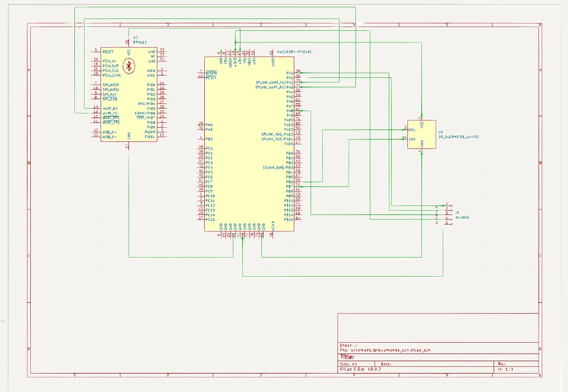Select the UART_RTS pin label
Screen dimensions: 568x392
[111, 118]
